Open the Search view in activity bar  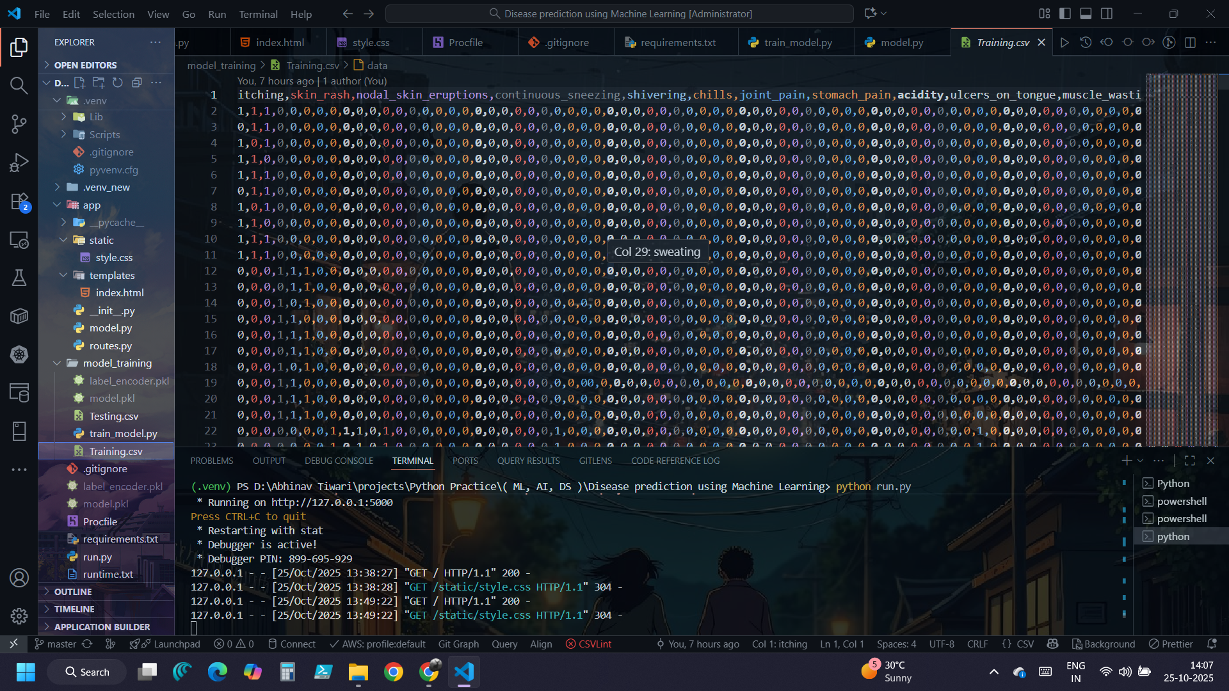(x=19, y=85)
